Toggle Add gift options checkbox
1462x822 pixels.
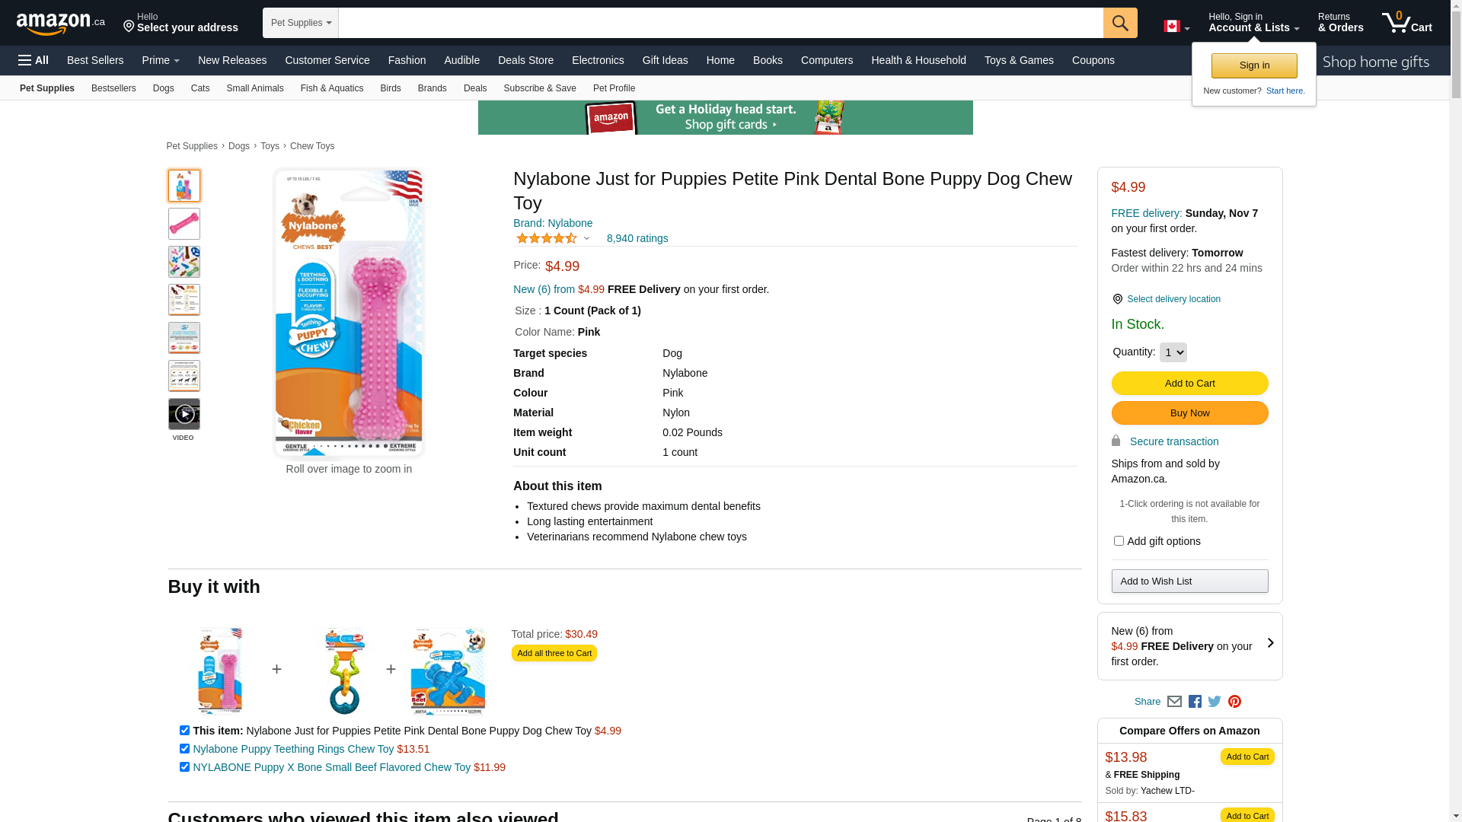click(1119, 541)
